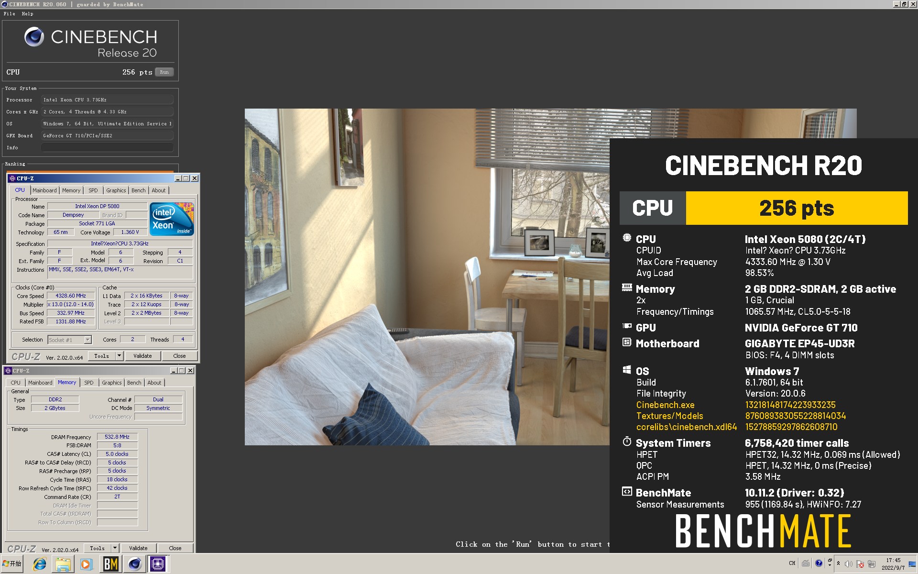Switch to Graphics tab in upper CPU-Z window

tap(116, 190)
